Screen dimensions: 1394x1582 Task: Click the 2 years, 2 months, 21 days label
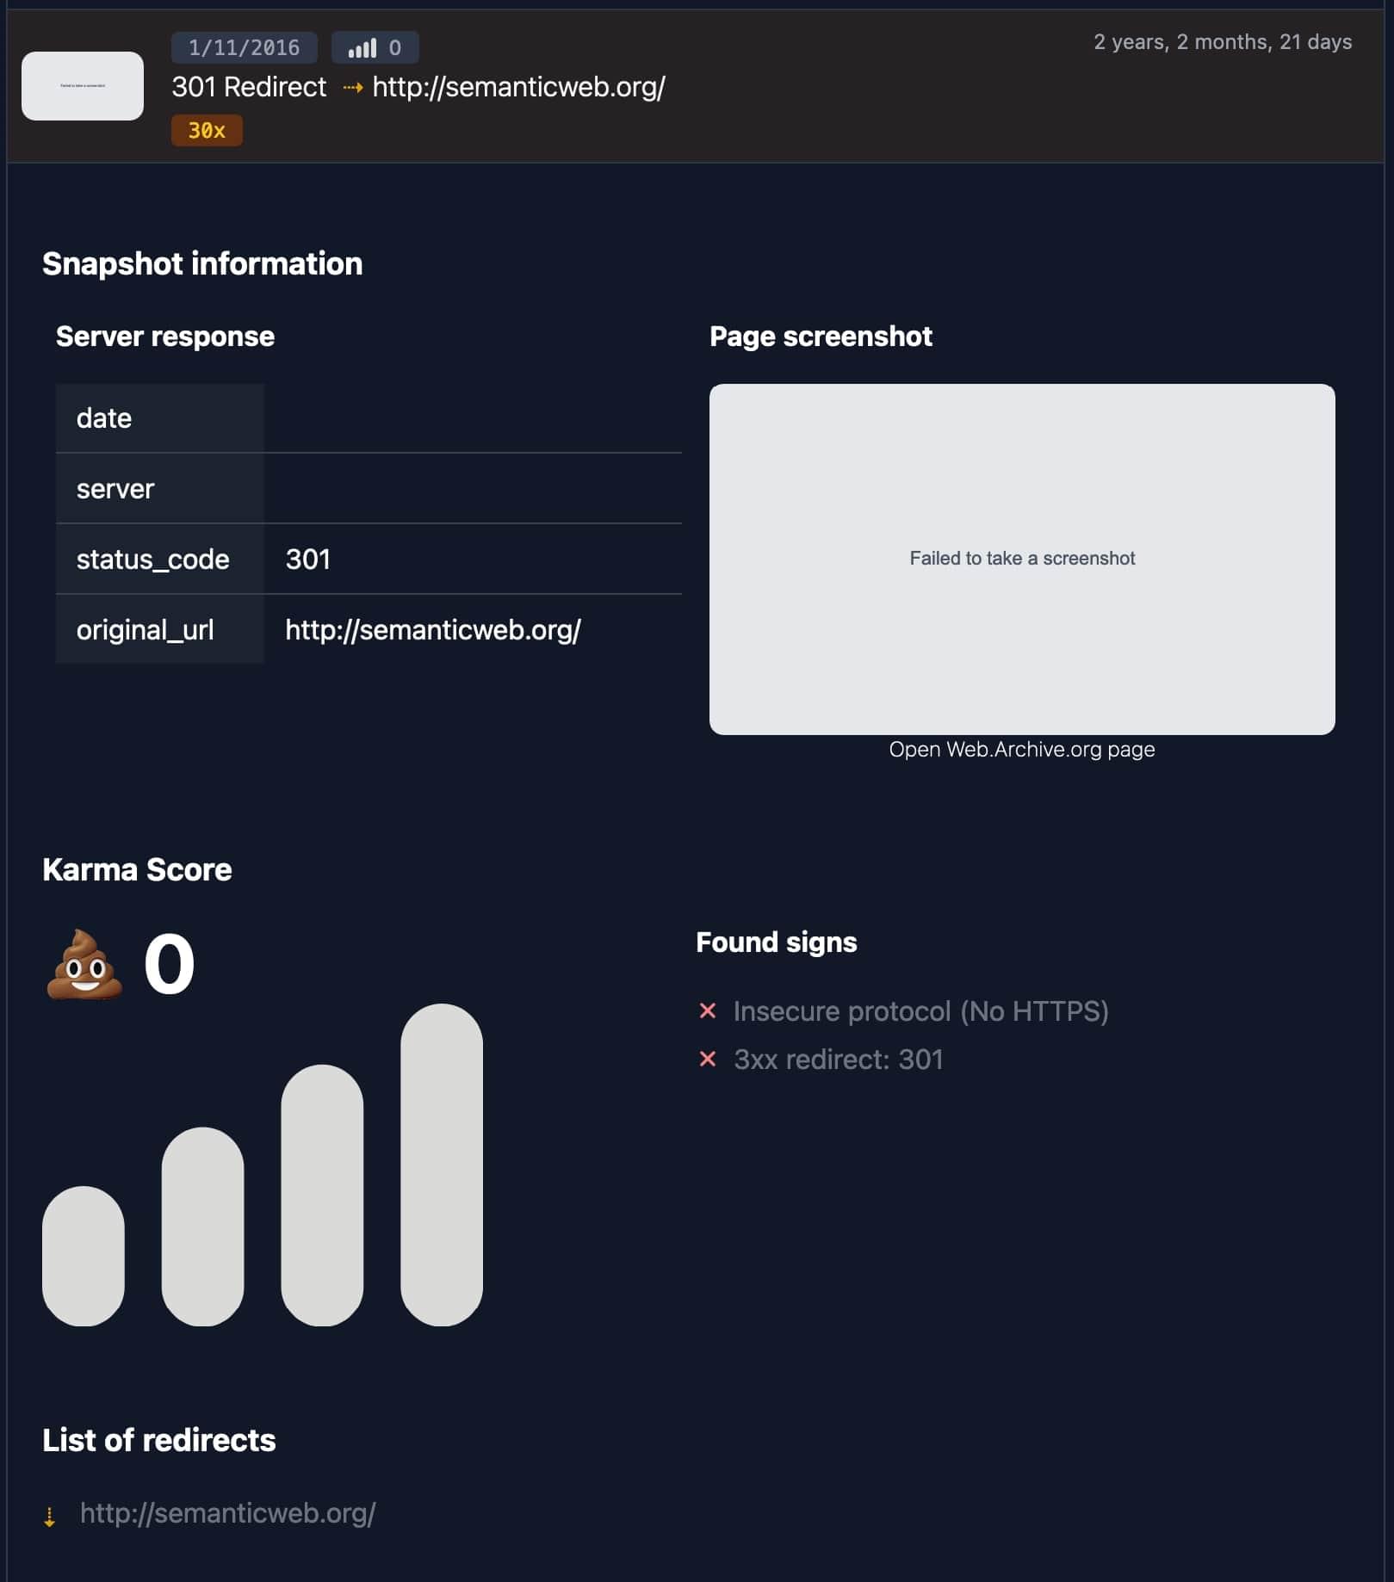(x=1223, y=42)
